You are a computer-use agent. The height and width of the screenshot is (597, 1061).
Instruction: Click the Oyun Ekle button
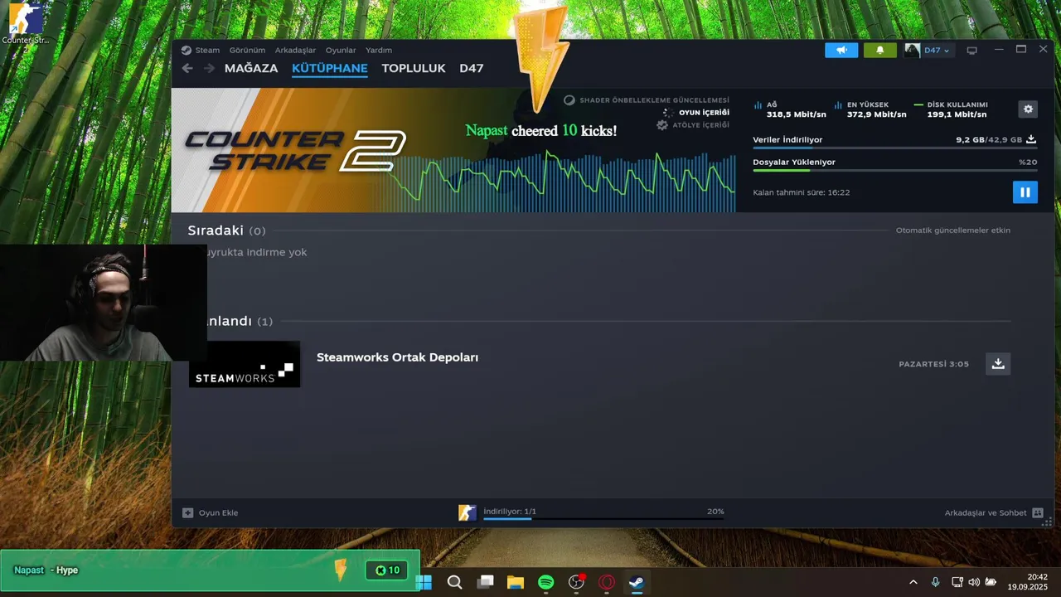tap(211, 512)
